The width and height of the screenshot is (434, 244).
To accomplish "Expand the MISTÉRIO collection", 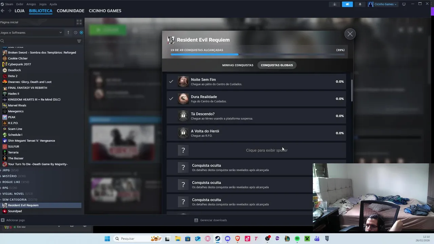I will [x=9, y=176].
